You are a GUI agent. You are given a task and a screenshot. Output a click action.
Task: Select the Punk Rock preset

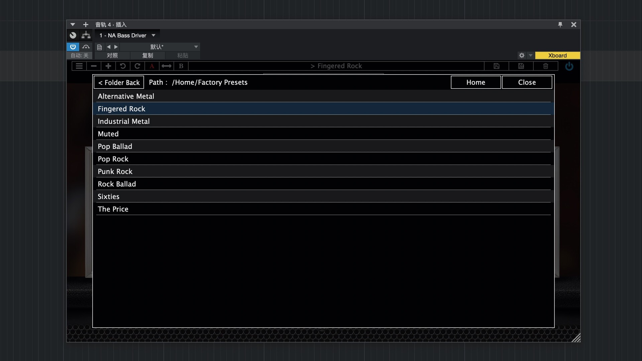point(323,171)
